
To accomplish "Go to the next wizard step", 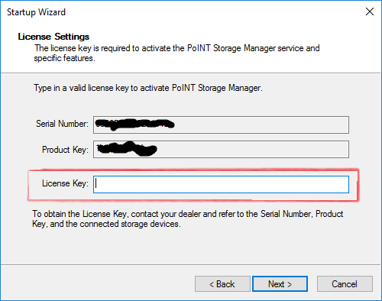I will [x=280, y=284].
